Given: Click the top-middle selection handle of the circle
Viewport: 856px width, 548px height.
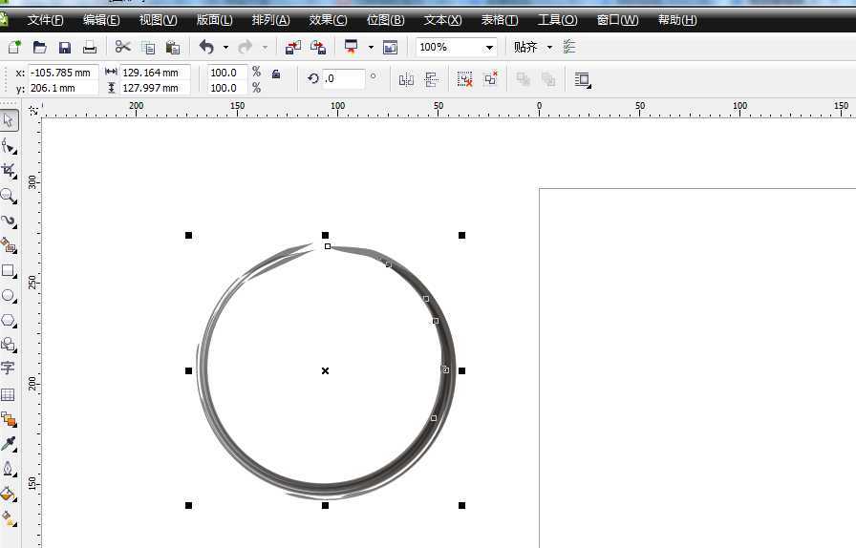Looking at the screenshot, I should tap(325, 235).
